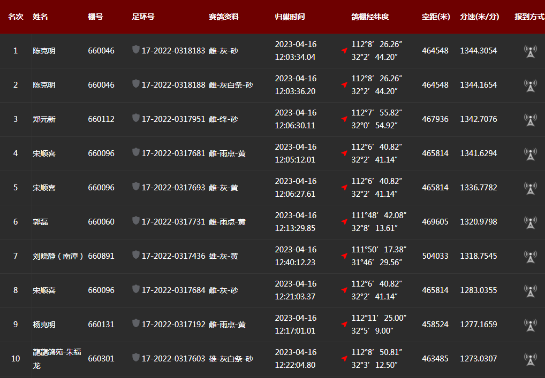Select the speed value 1344.3054
The image size is (545, 378).
click(478, 51)
